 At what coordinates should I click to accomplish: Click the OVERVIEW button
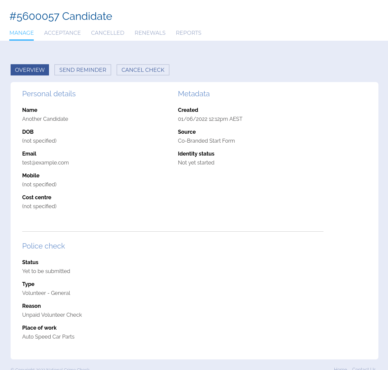coord(29,70)
